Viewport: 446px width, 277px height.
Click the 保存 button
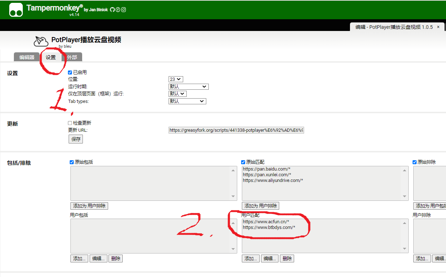point(76,139)
